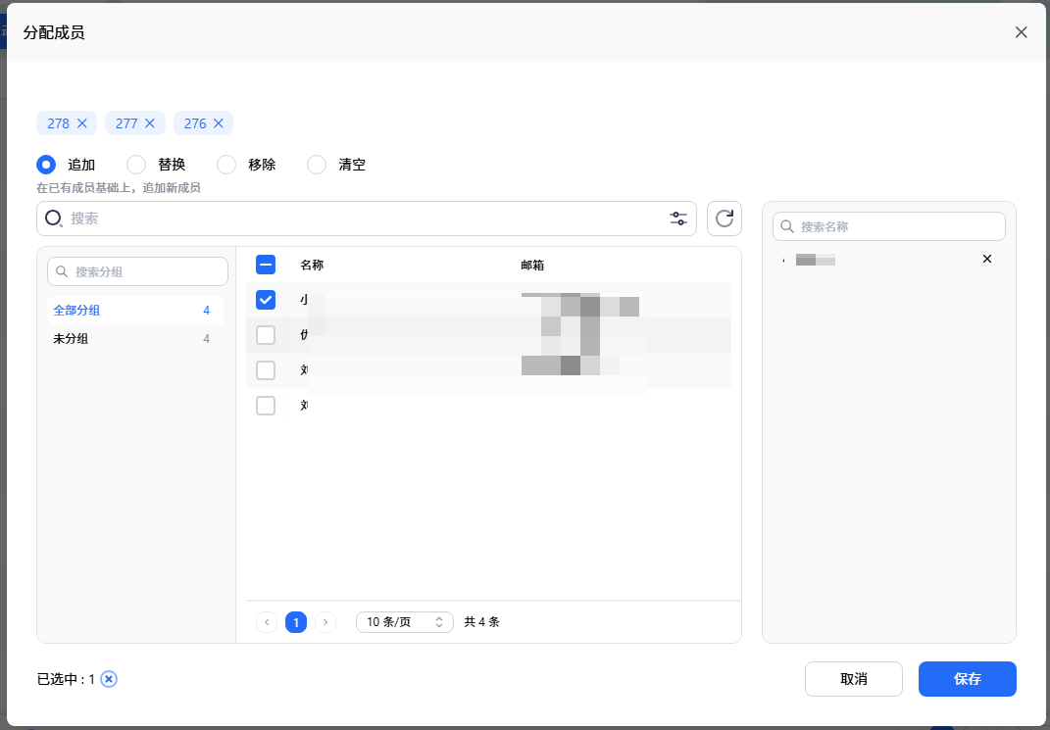
Task: Remove the "278" tag via its × icon
Action: [x=81, y=122]
